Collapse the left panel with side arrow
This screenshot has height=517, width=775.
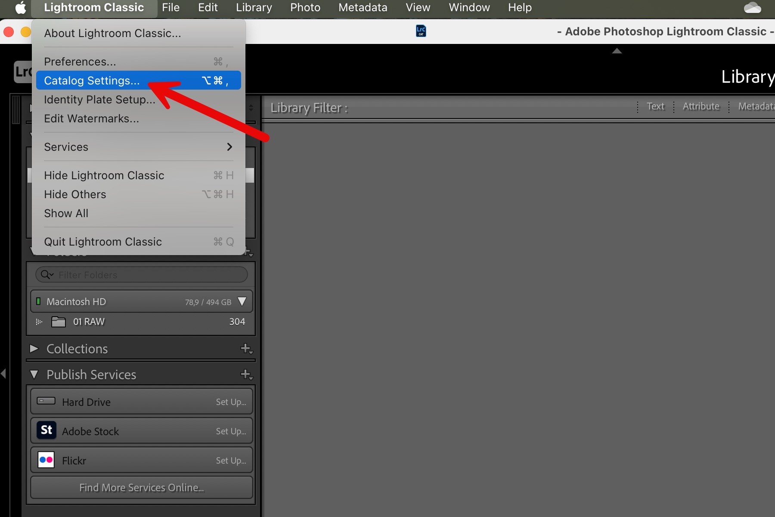3,373
